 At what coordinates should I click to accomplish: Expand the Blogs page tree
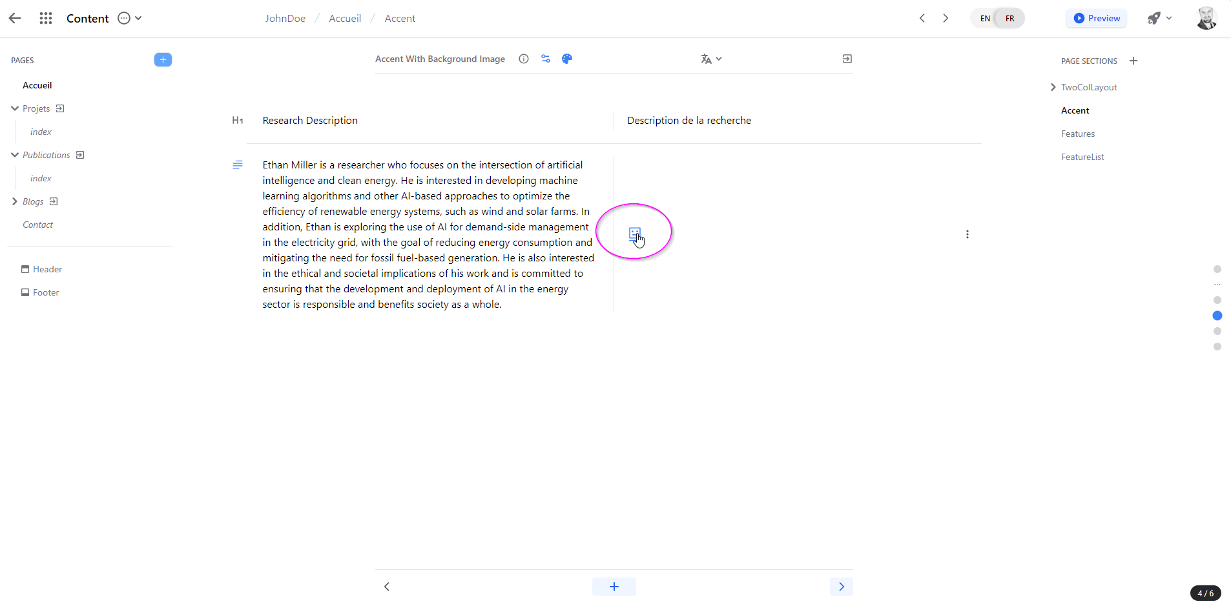coord(15,201)
